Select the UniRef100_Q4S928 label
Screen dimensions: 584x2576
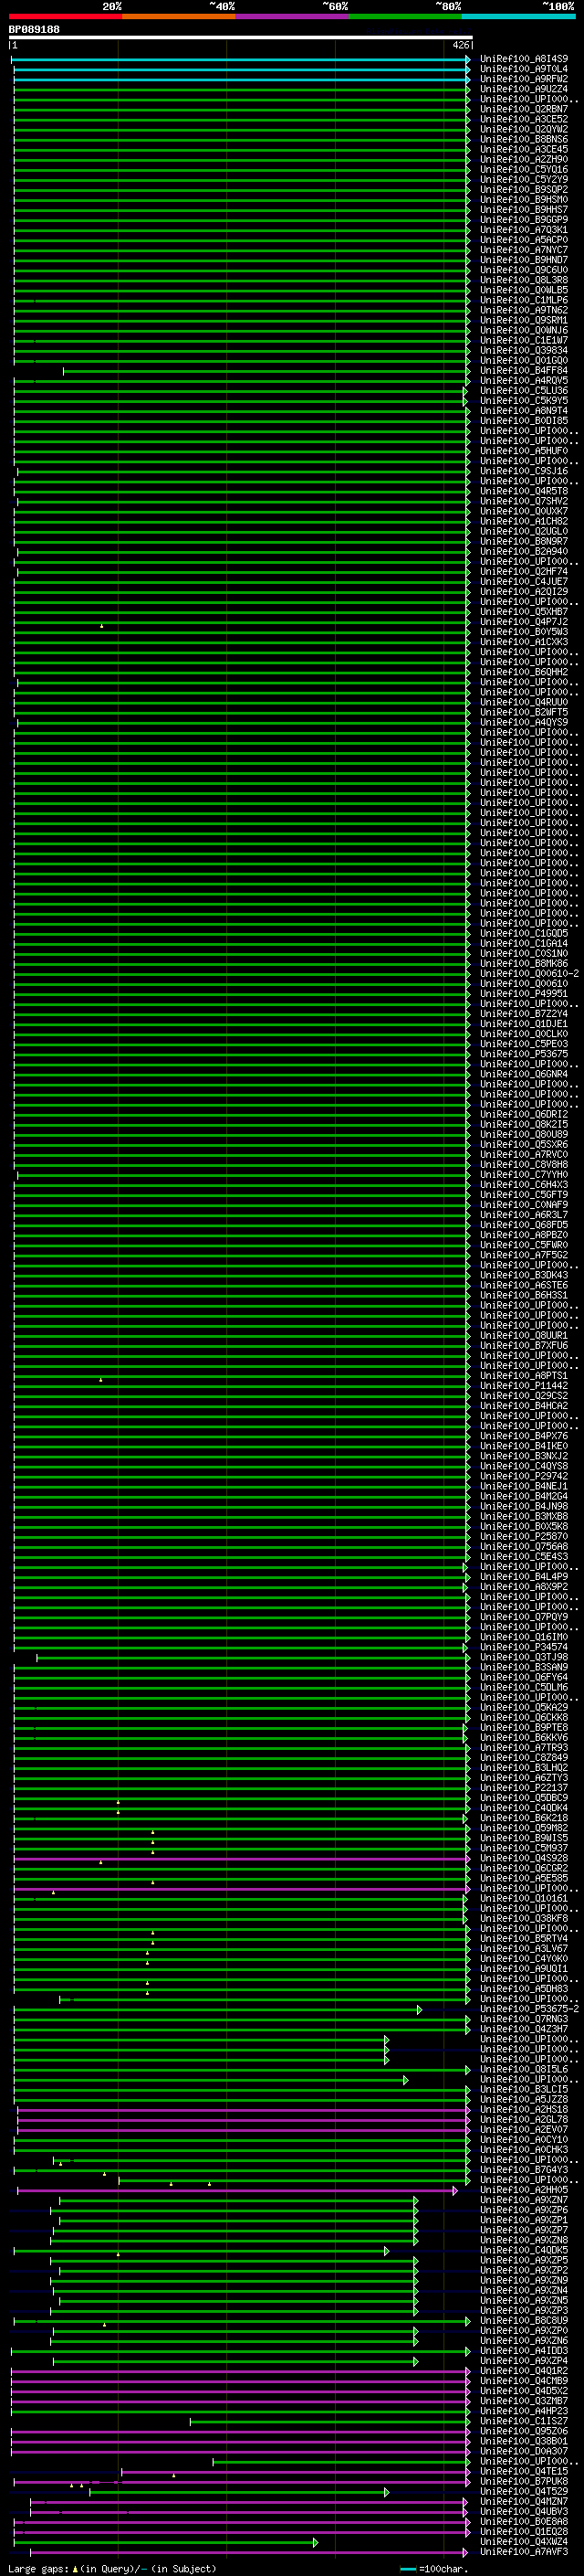(x=524, y=1858)
